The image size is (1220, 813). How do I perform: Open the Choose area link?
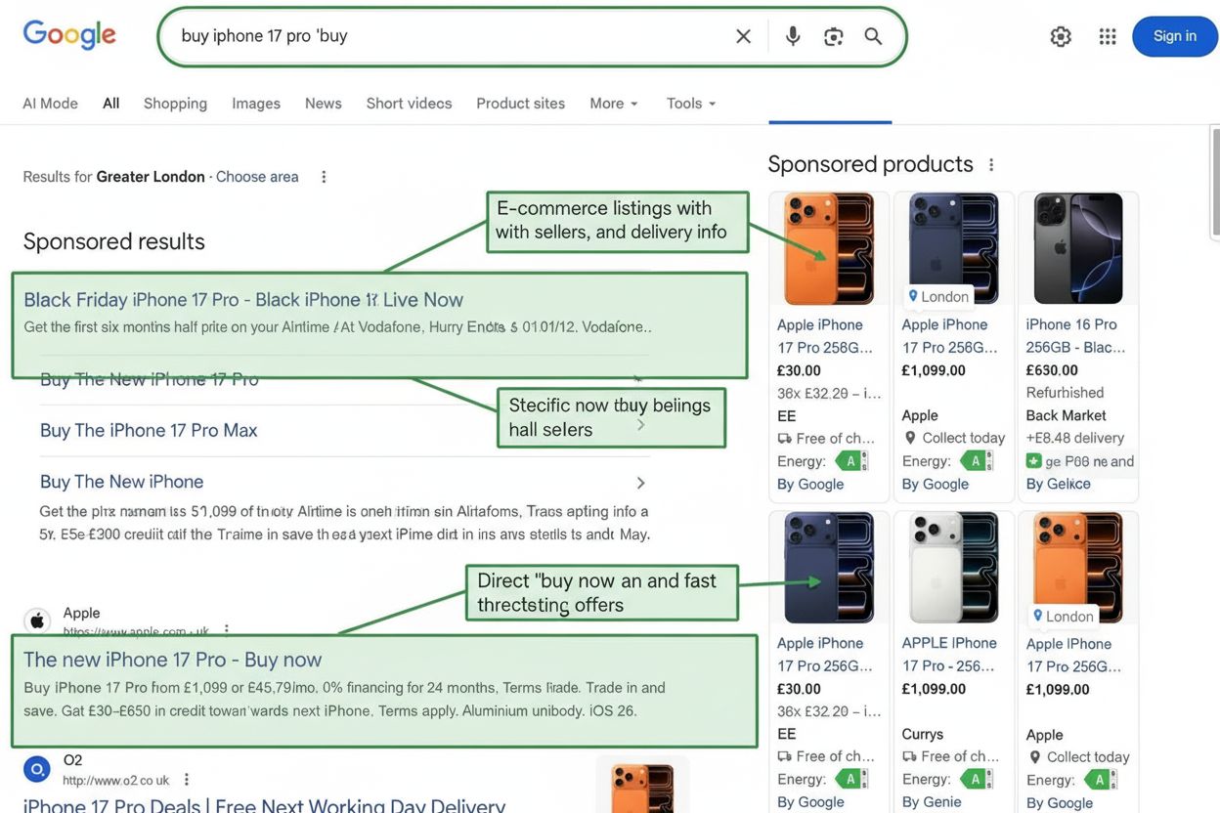point(256,176)
